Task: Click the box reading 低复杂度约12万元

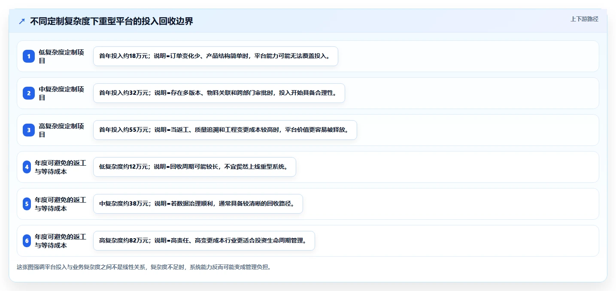Action: pos(194,167)
